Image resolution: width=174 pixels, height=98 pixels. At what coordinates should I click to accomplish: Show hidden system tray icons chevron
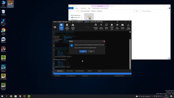tap(152, 96)
